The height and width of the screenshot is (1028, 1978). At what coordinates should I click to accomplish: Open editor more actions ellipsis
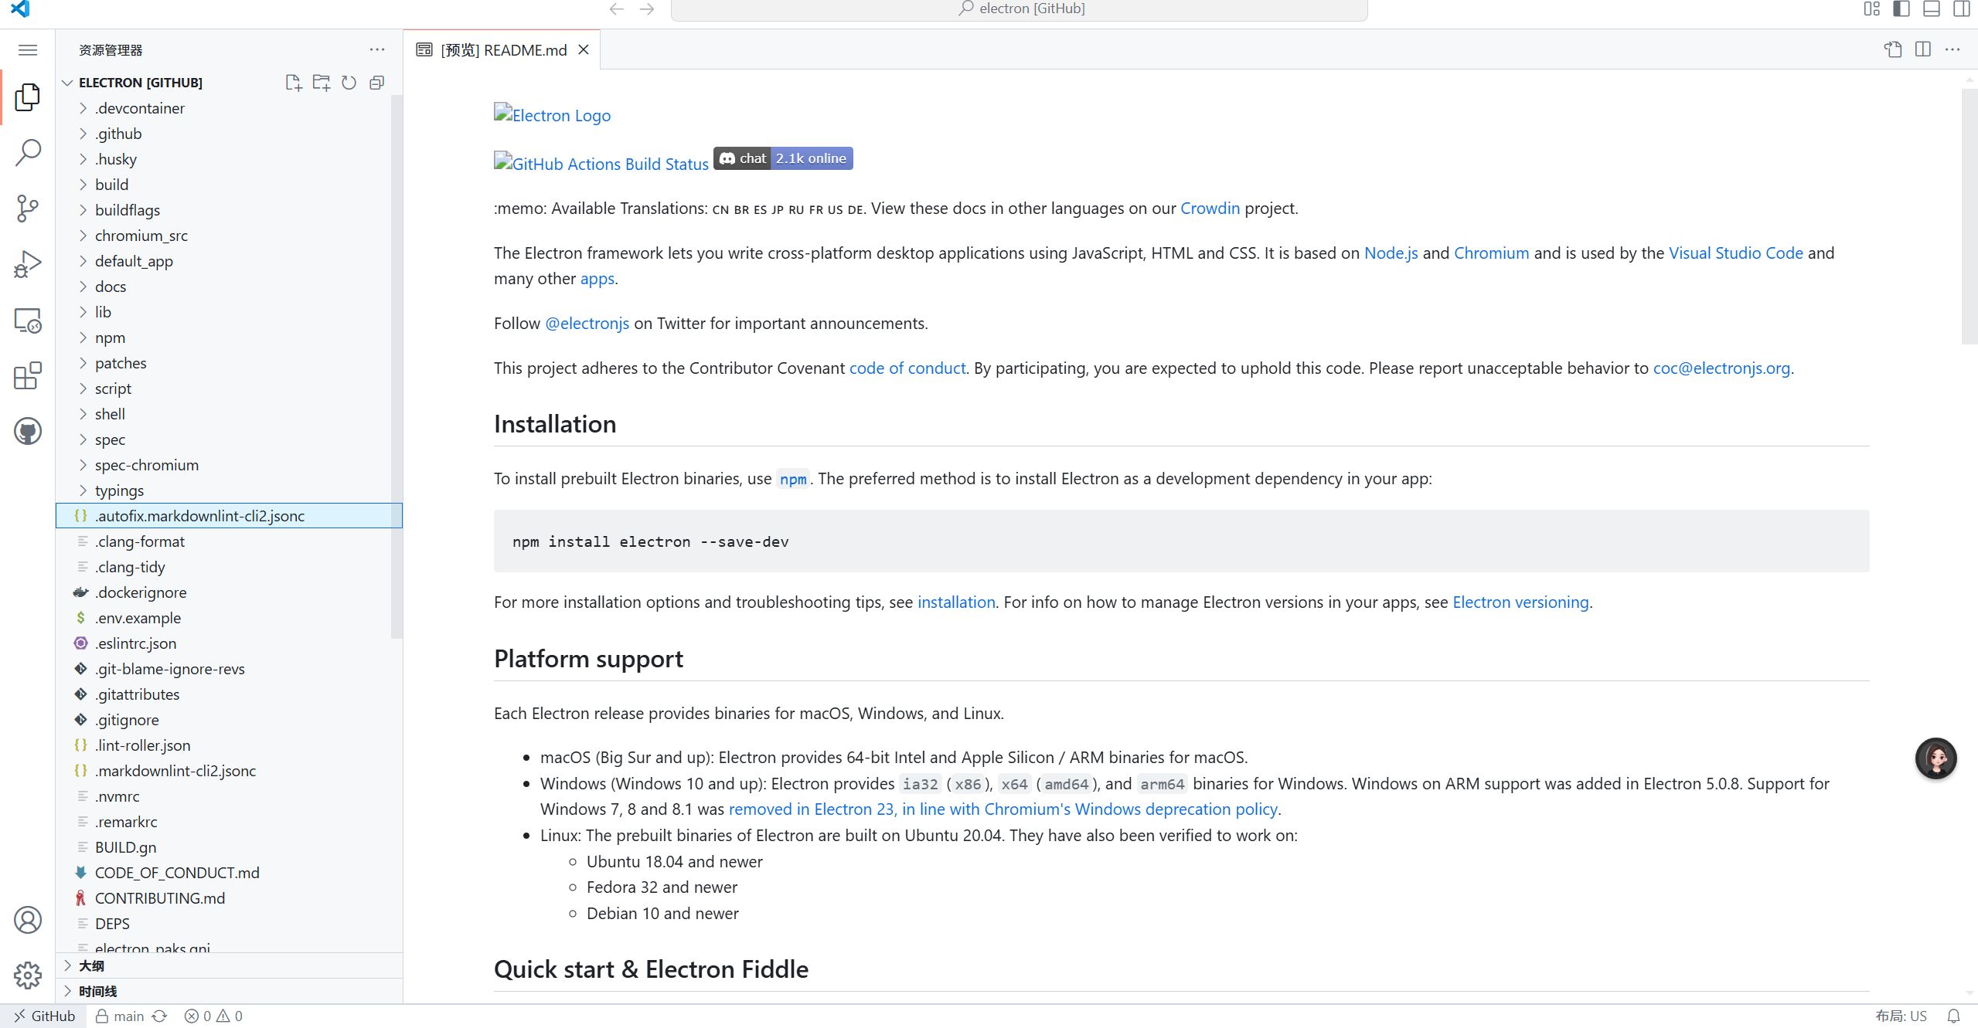click(x=1952, y=50)
